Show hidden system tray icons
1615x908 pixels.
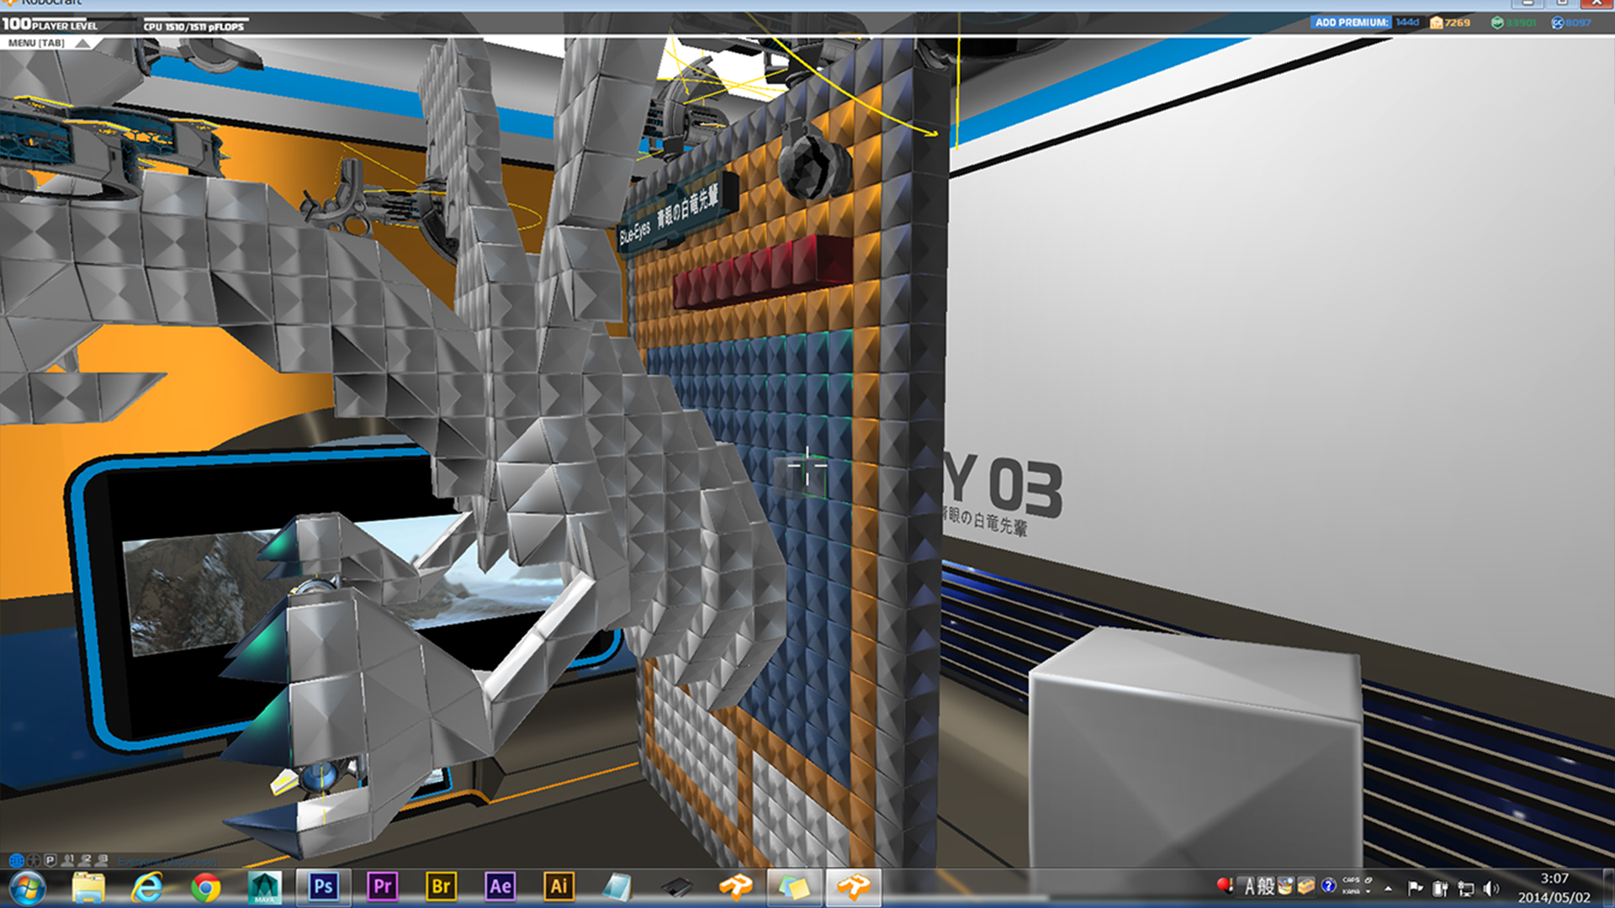click(1388, 888)
